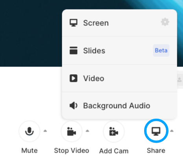This screenshot has width=183, height=157.
Task: Click the Add Cam camera icon
Action: 113,131
